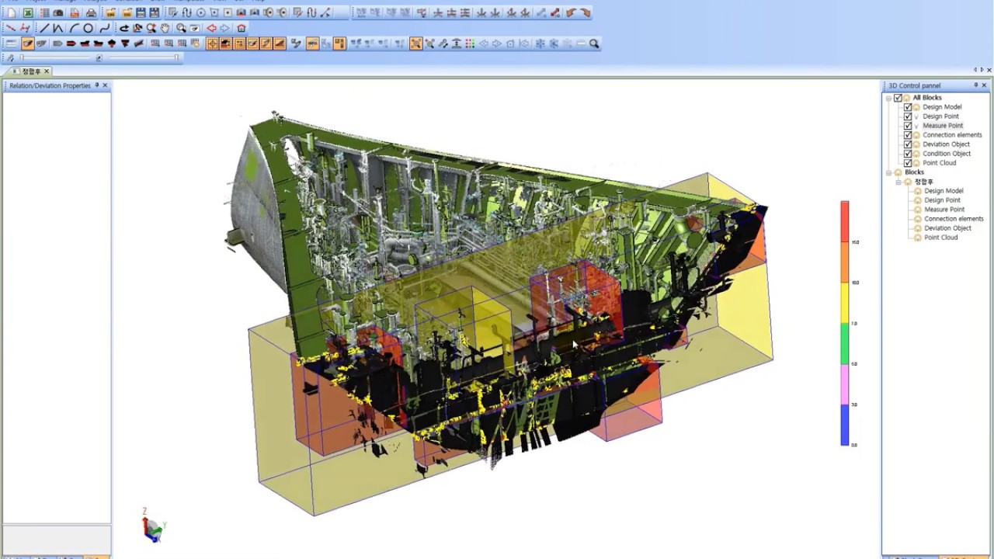Select Deviation Object under the 정합후 block

click(947, 228)
